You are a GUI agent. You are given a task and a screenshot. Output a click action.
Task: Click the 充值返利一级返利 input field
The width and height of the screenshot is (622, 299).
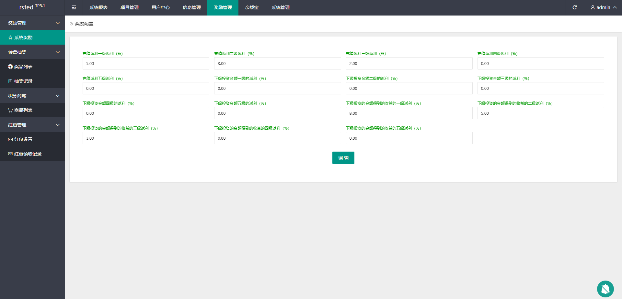pos(146,63)
